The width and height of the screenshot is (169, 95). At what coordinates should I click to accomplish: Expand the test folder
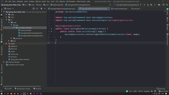click(x=9, y=41)
